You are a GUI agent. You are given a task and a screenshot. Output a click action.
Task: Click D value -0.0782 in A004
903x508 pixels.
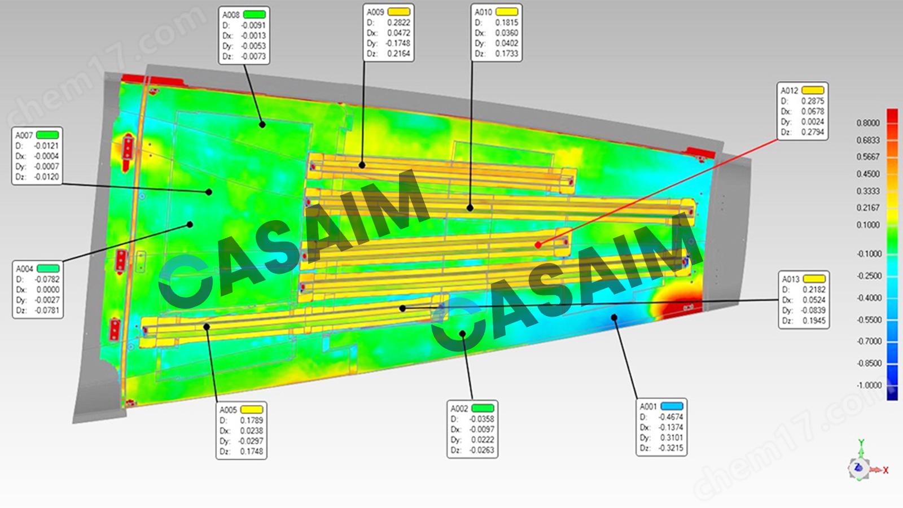[x=47, y=279]
